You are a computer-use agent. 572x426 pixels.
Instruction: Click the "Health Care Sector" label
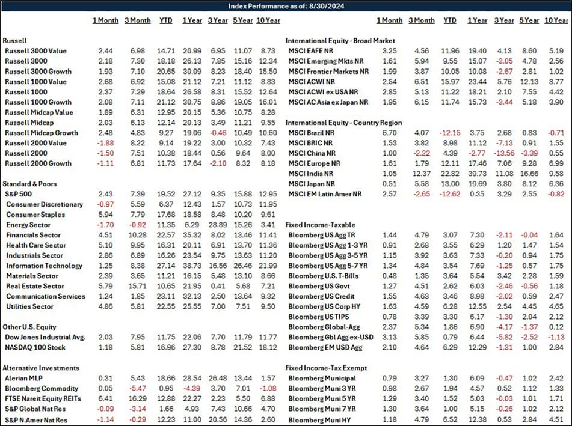36,245
